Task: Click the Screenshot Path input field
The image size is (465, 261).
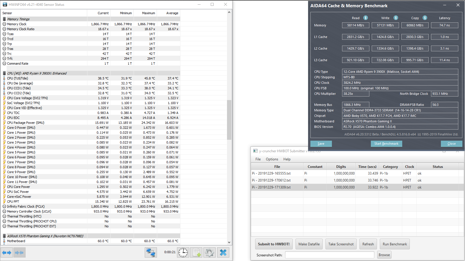Action: click(x=330, y=255)
